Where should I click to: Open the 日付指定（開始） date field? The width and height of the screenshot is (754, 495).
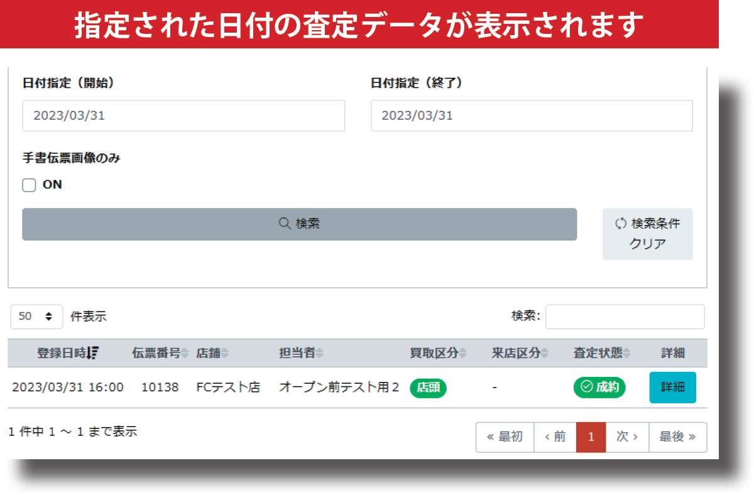(x=183, y=116)
